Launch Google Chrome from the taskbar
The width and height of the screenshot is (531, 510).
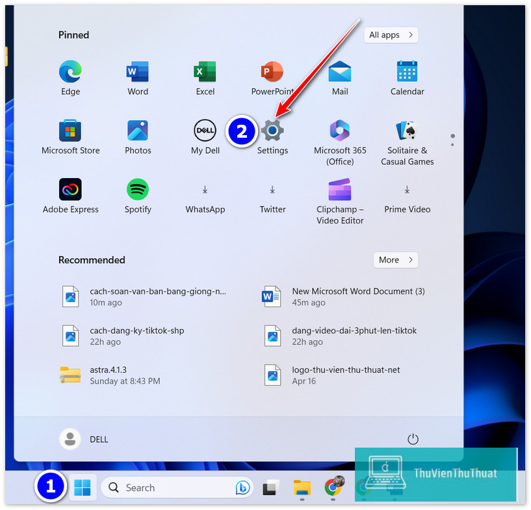(x=333, y=487)
